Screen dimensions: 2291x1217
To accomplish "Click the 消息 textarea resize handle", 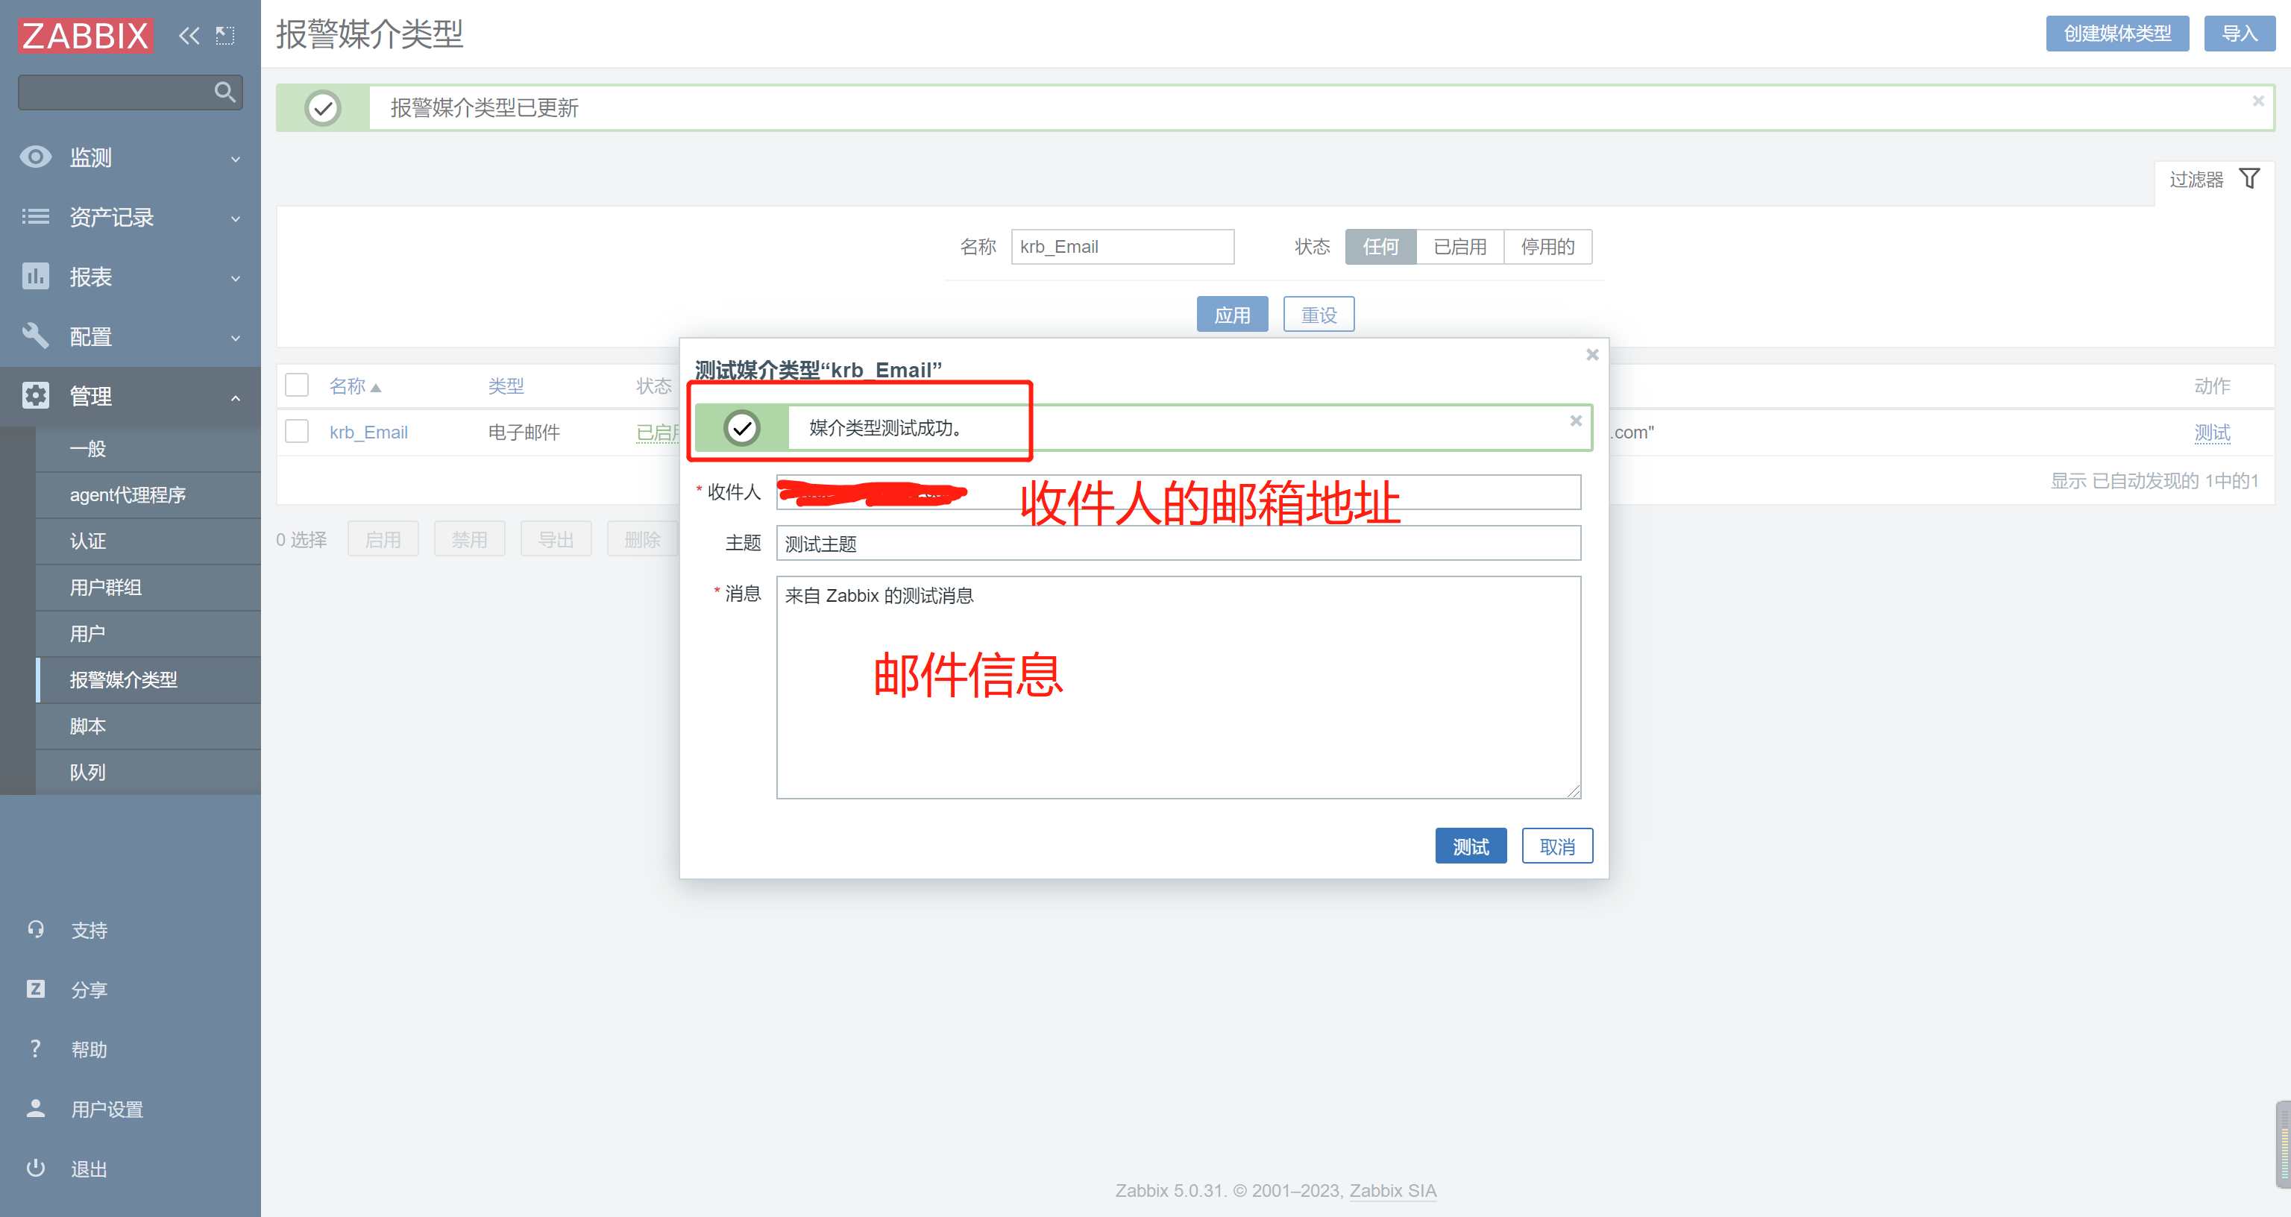I will (1574, 791).
